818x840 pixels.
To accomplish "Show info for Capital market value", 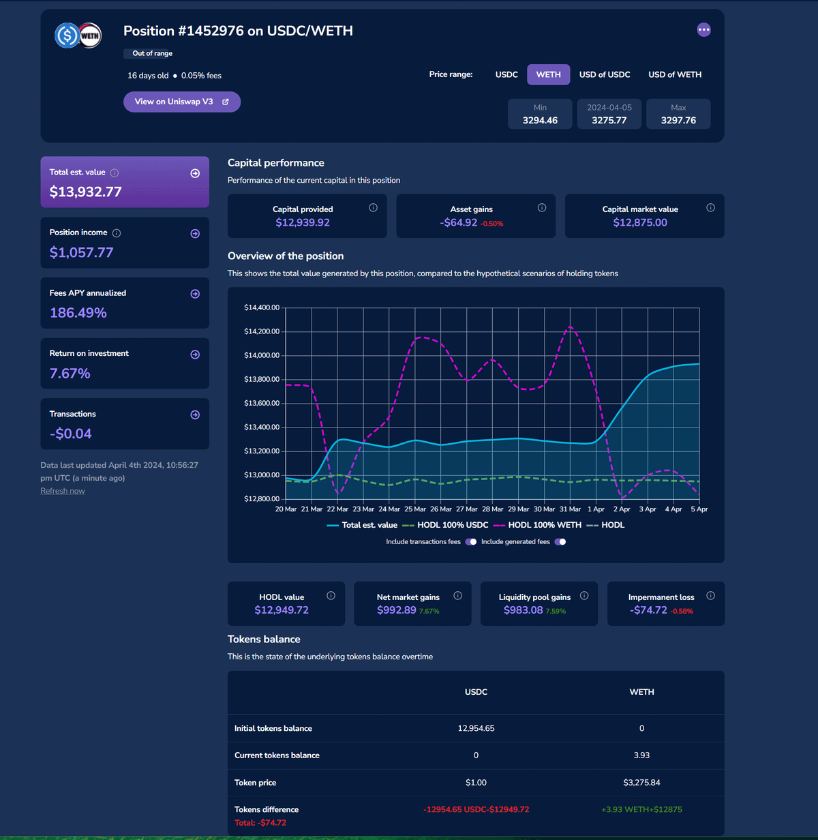I will click(710, 208).
